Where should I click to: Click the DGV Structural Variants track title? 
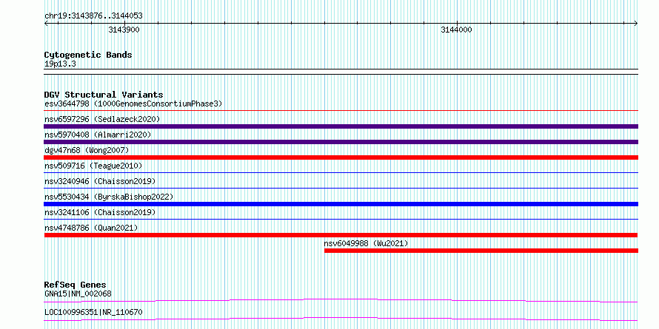(x=104, y=95)
